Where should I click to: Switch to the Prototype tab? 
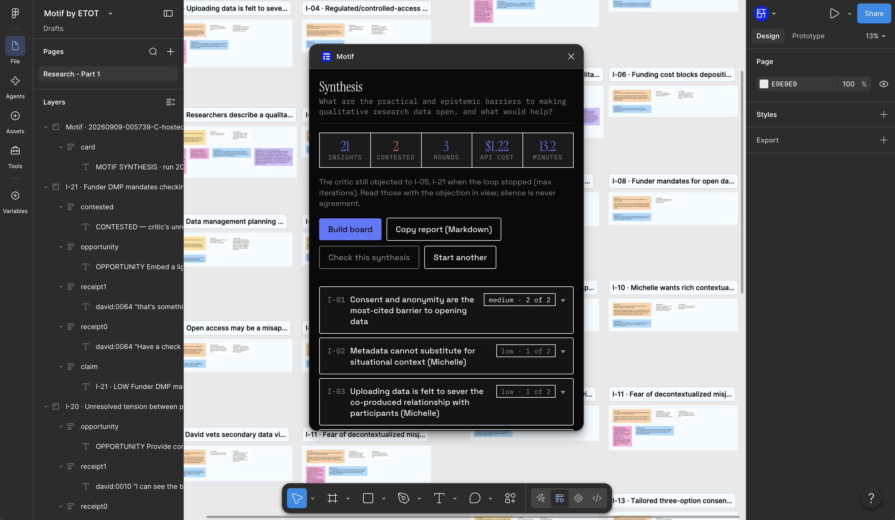tap(808, 36)
